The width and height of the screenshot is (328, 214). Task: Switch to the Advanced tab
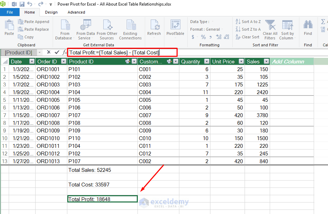(76, 12)
